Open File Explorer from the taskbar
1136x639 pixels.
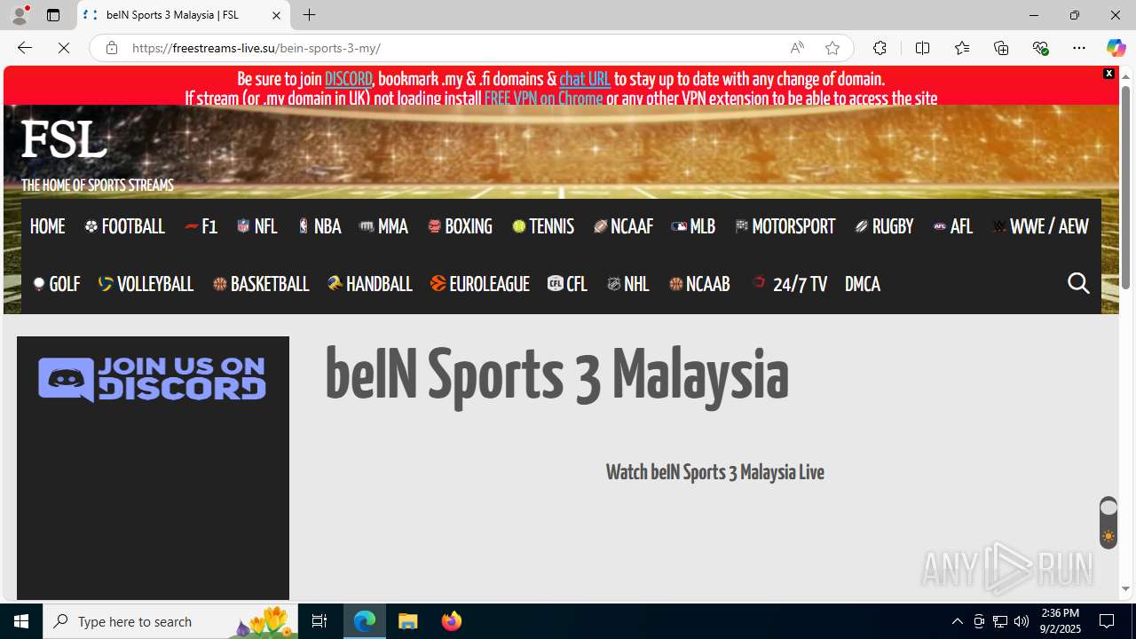408,621
